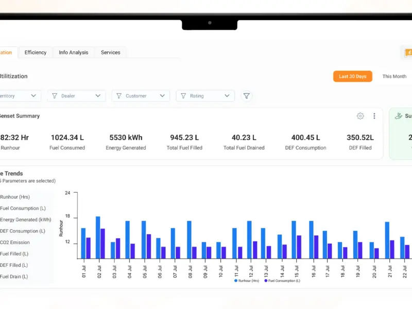Expand the Rating dropdown chevron

tap(227, 96)
